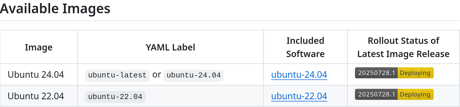Click the Included Software column header

point(305,47)
